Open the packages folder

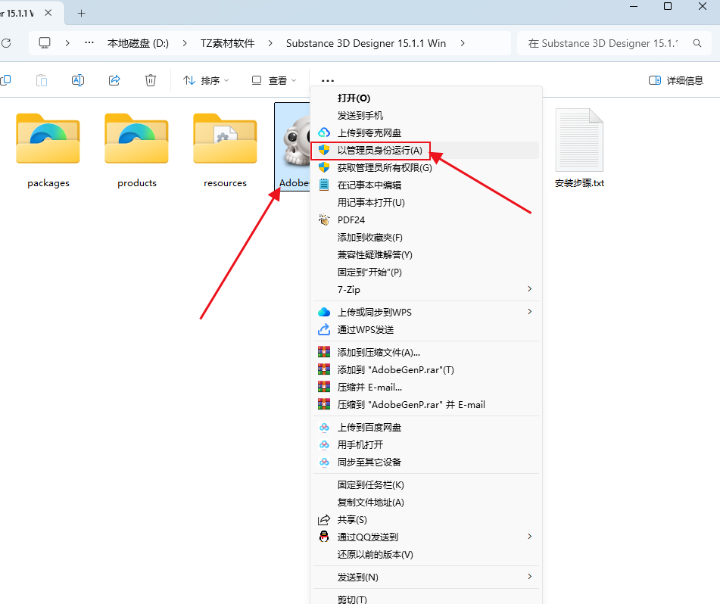coord(48,149)
